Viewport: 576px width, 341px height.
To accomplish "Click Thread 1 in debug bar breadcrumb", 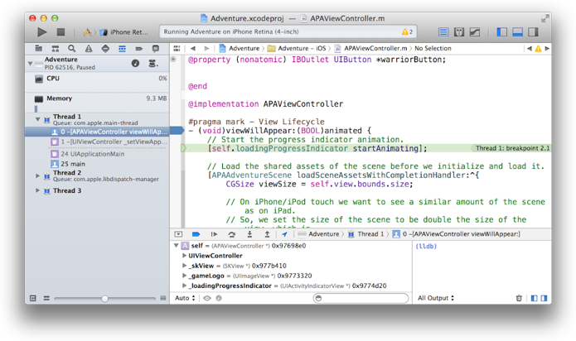I will (x=365, y=234).
